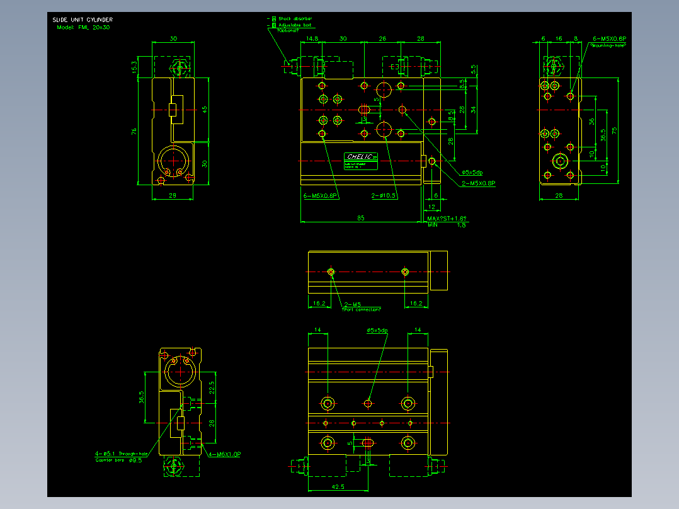Select the 15.3 dimension in the top-left view
Viewport: 679px width, 509px height.
pos(134,67)
